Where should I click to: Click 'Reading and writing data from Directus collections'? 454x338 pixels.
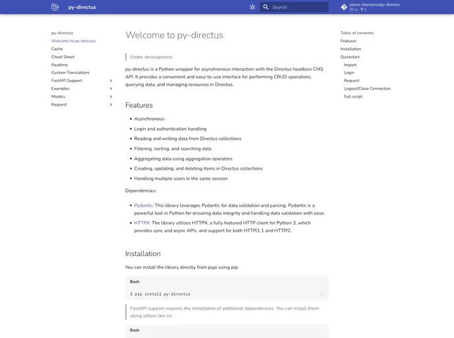click(x=187, y=139)
